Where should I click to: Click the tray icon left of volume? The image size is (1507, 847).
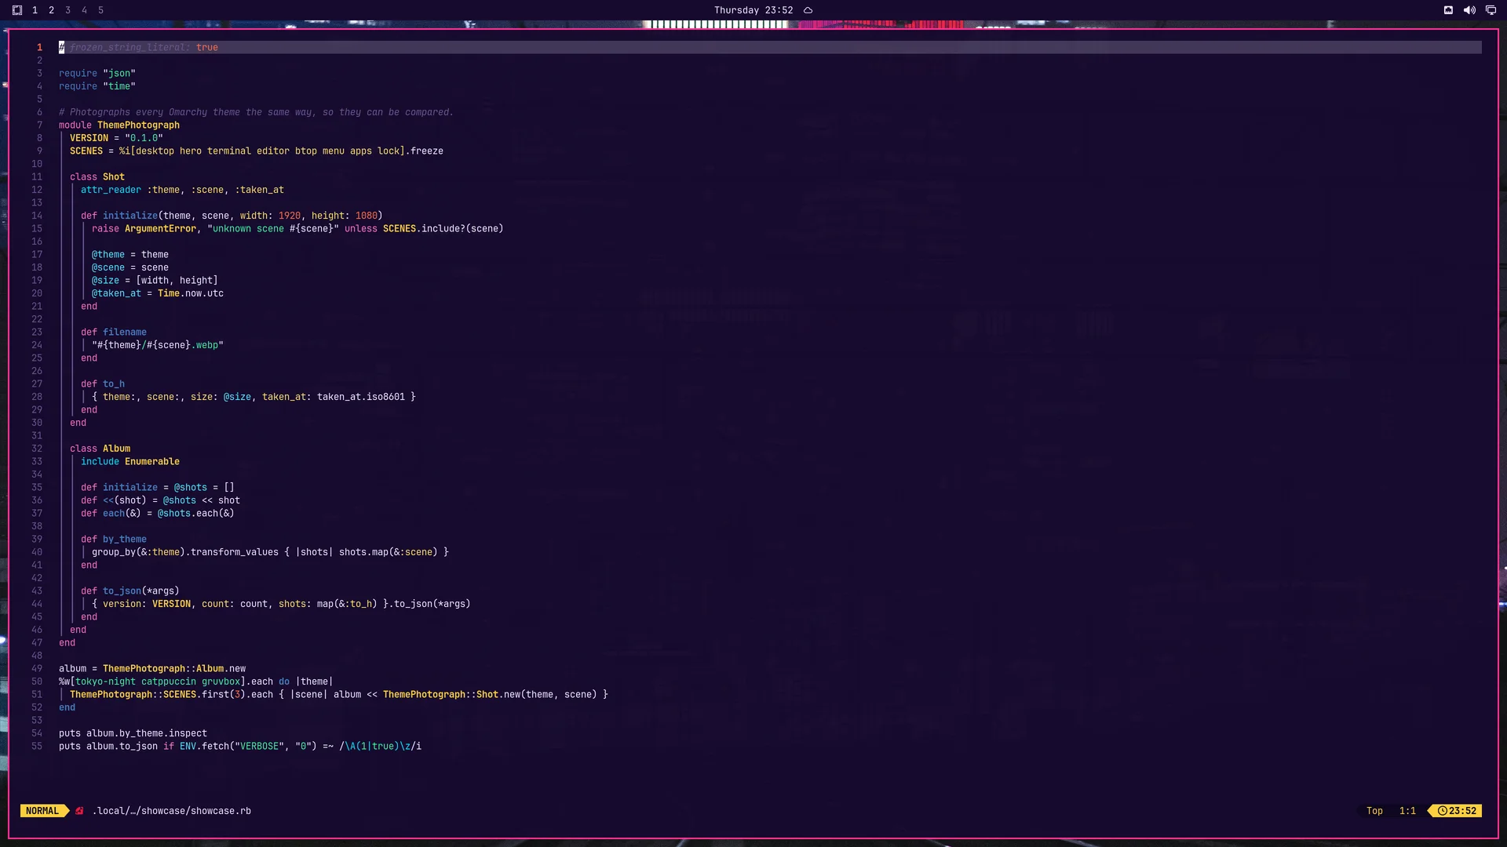pyautogui.click(x=1448, y=10)
